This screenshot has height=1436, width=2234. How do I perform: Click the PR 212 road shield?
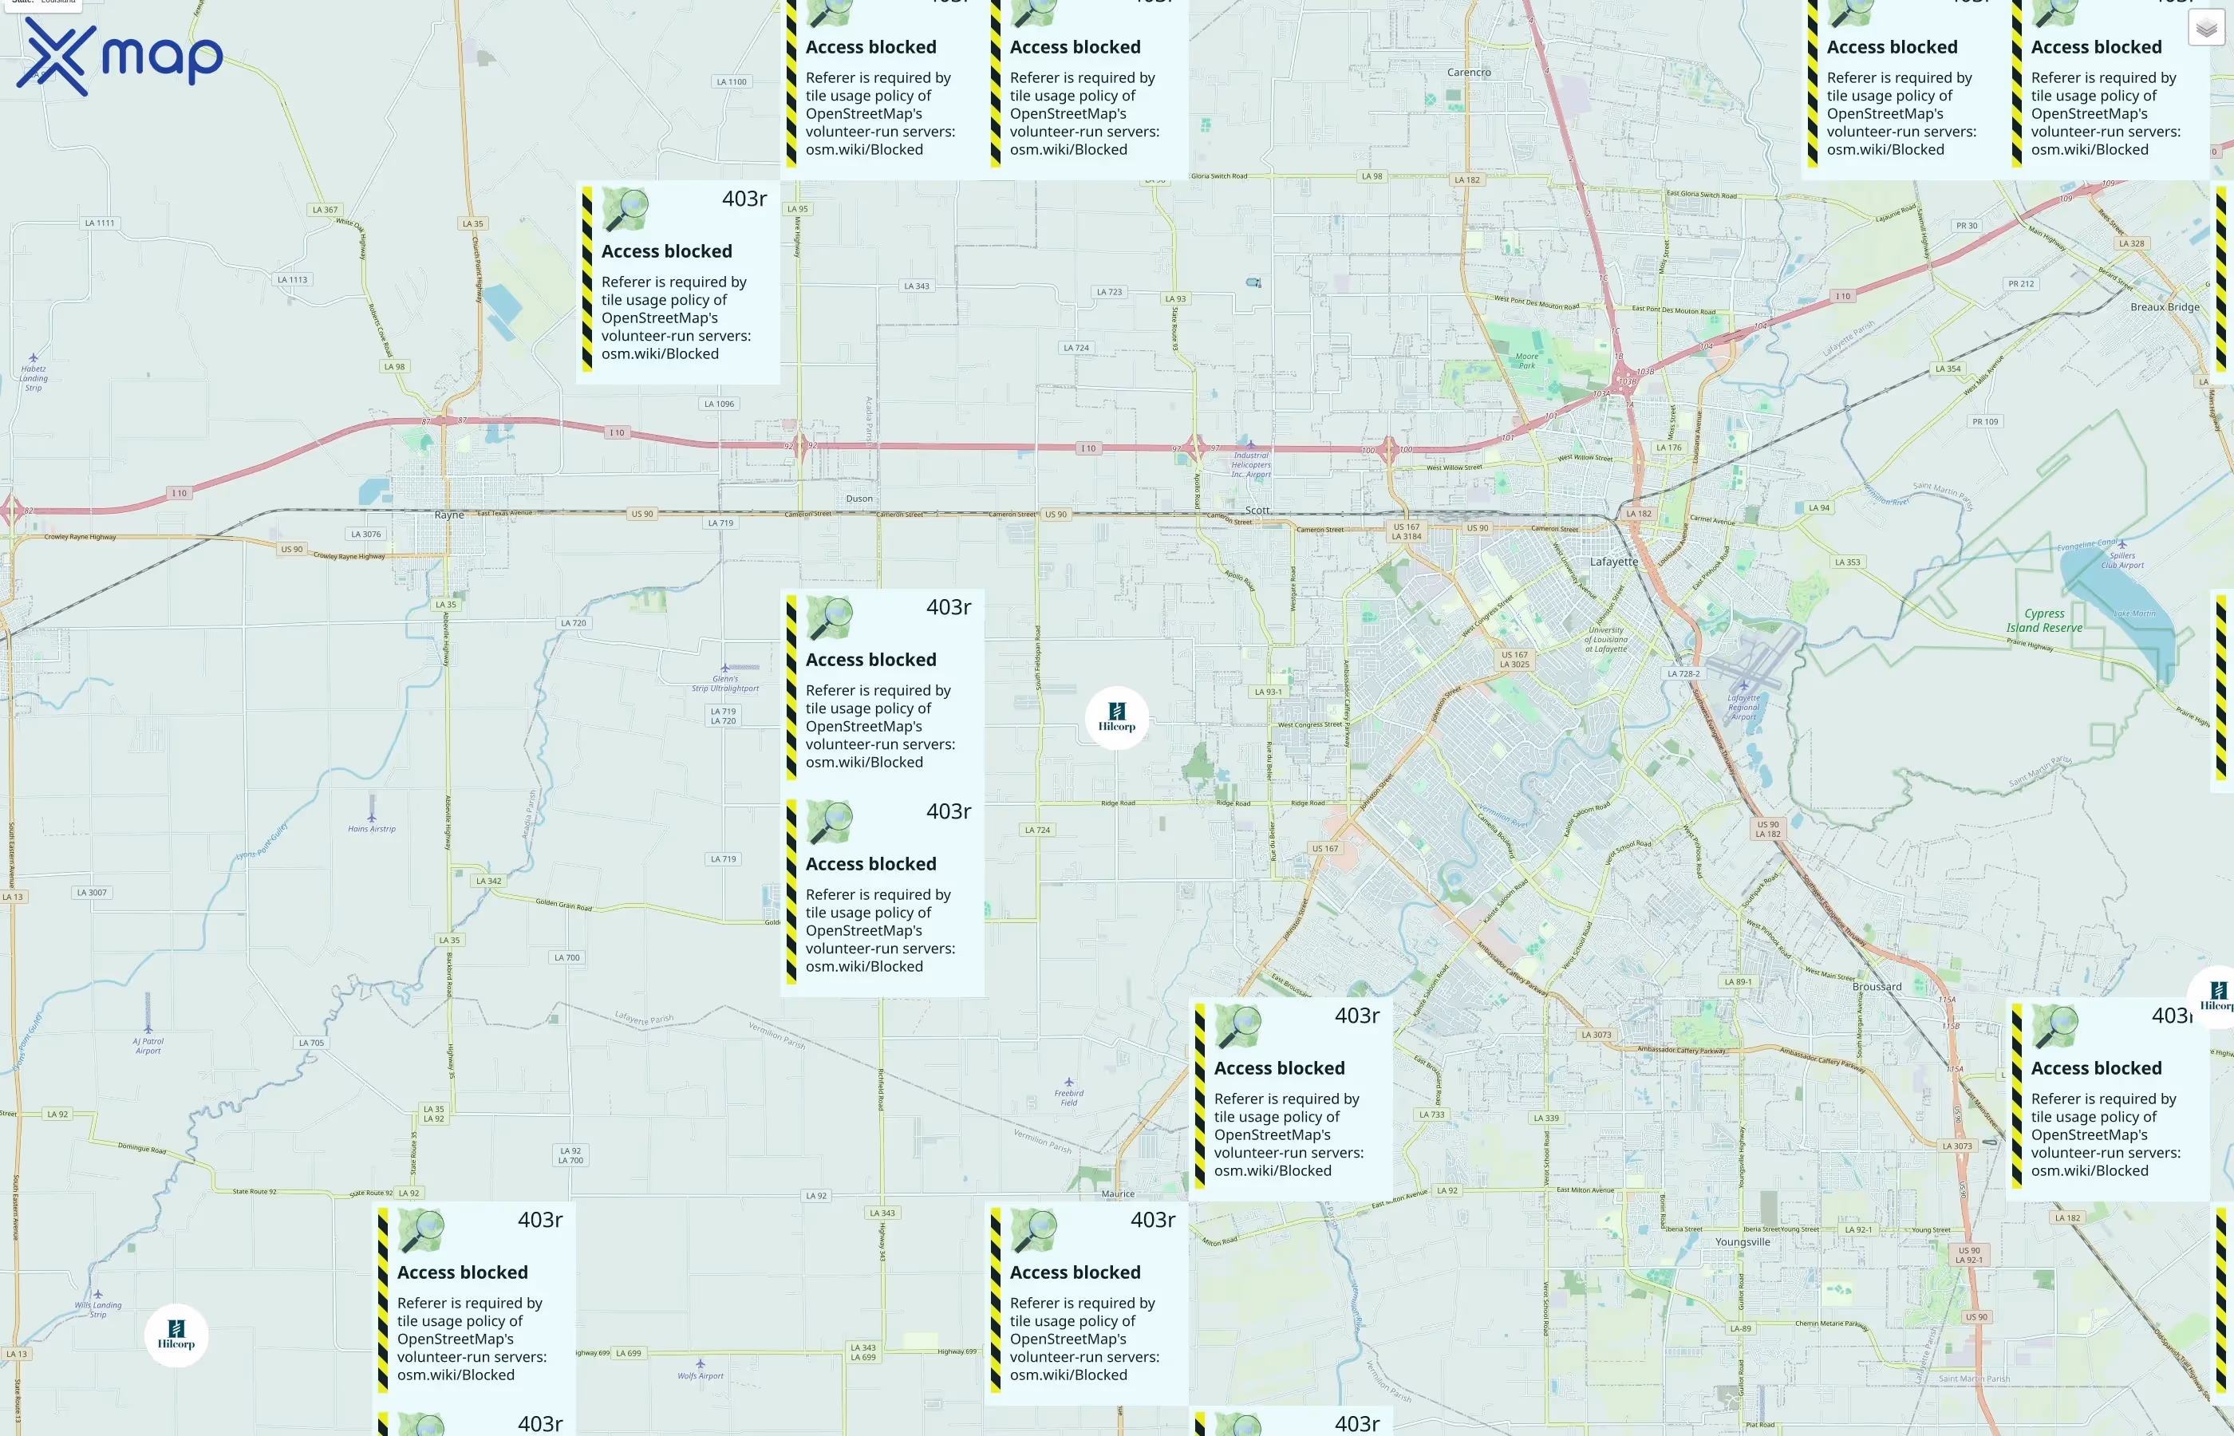click(x=2020, y=283)
